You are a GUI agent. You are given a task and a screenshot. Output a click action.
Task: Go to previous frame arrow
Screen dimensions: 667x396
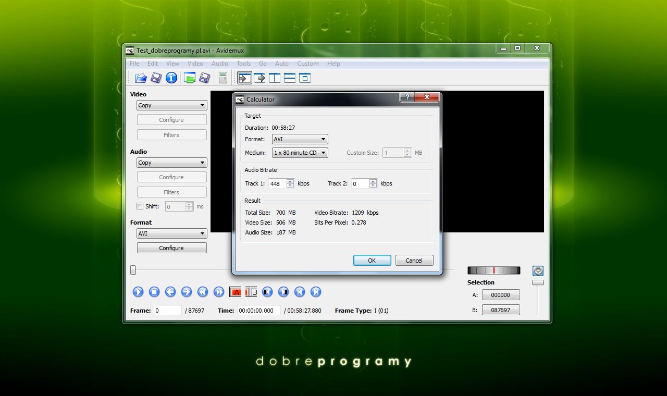[170, 292]
